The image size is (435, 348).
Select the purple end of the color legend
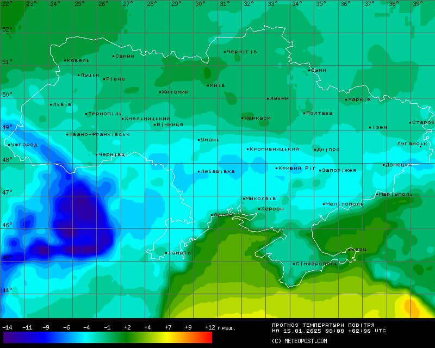8,338
